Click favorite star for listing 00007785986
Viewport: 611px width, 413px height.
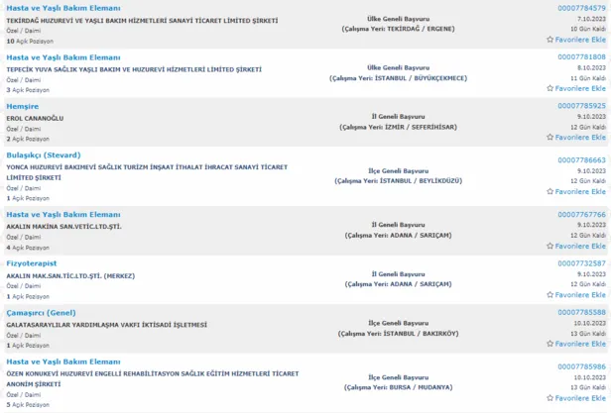pos(550,397)
